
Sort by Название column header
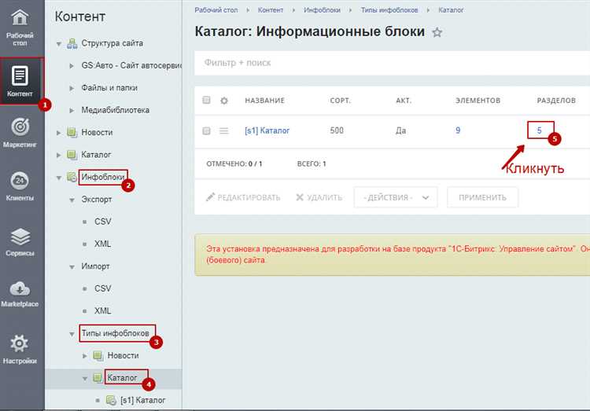264,101
